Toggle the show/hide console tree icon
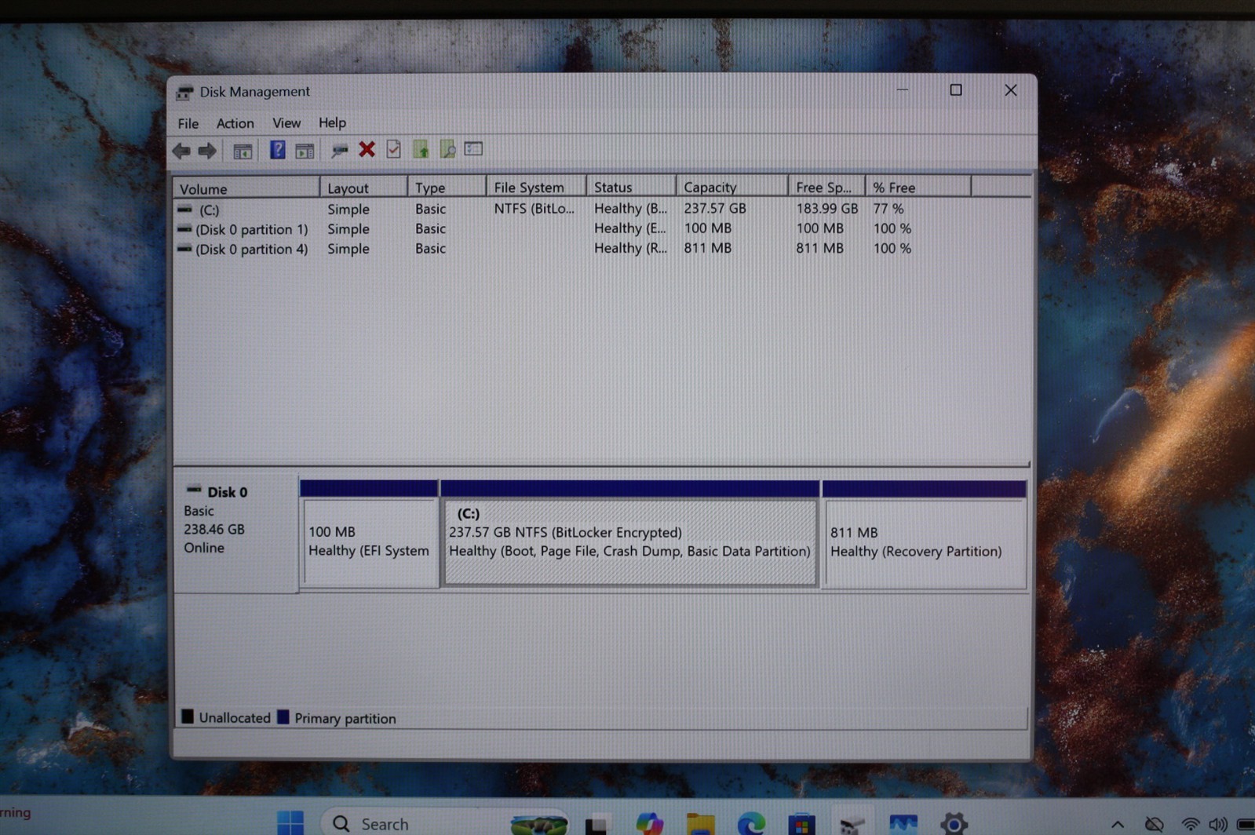Image resolution: width=1255 pixels, height=835 pixels. tap(243, 151)
